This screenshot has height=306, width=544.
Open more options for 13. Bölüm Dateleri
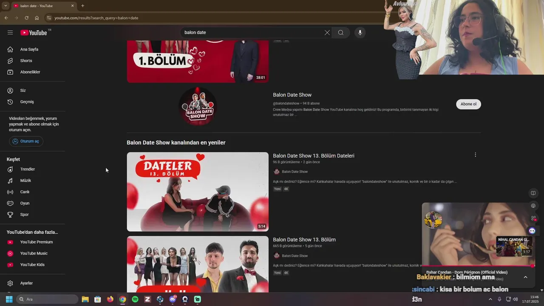pyautogui.click(x=476, y=155)
